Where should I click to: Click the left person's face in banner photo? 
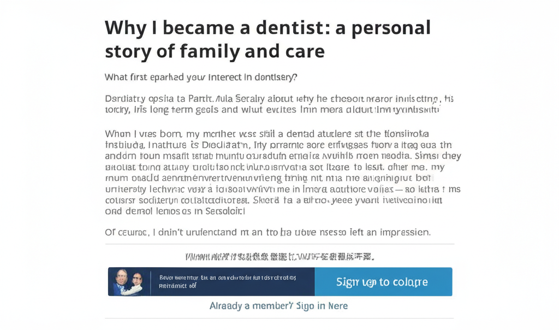click(x=121, y=278)
